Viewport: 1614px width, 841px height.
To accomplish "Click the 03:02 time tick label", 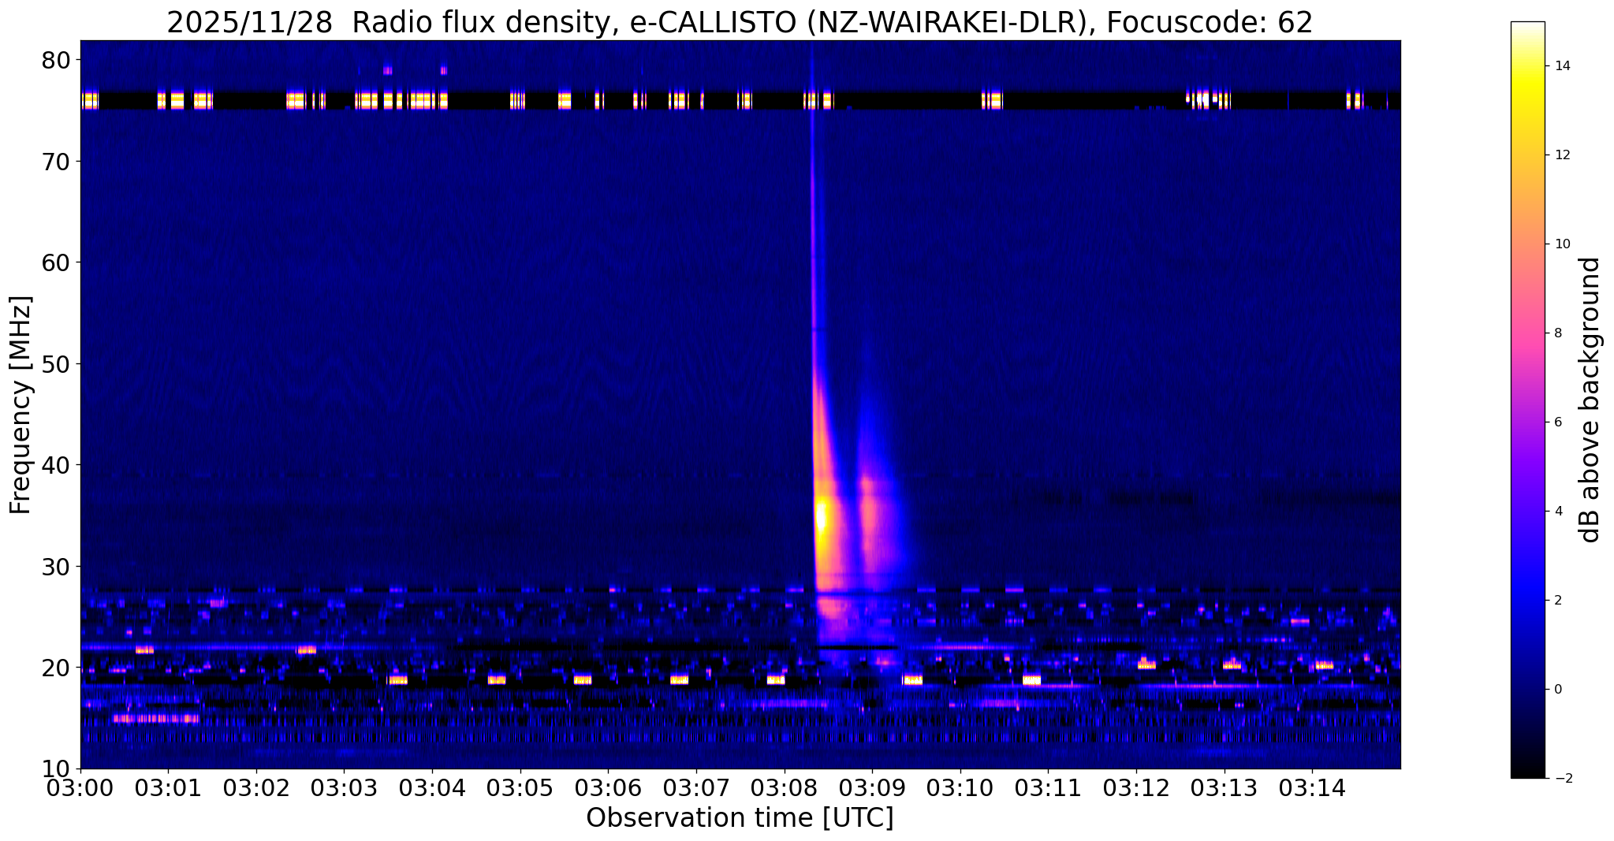I will [x=256, y=788].
